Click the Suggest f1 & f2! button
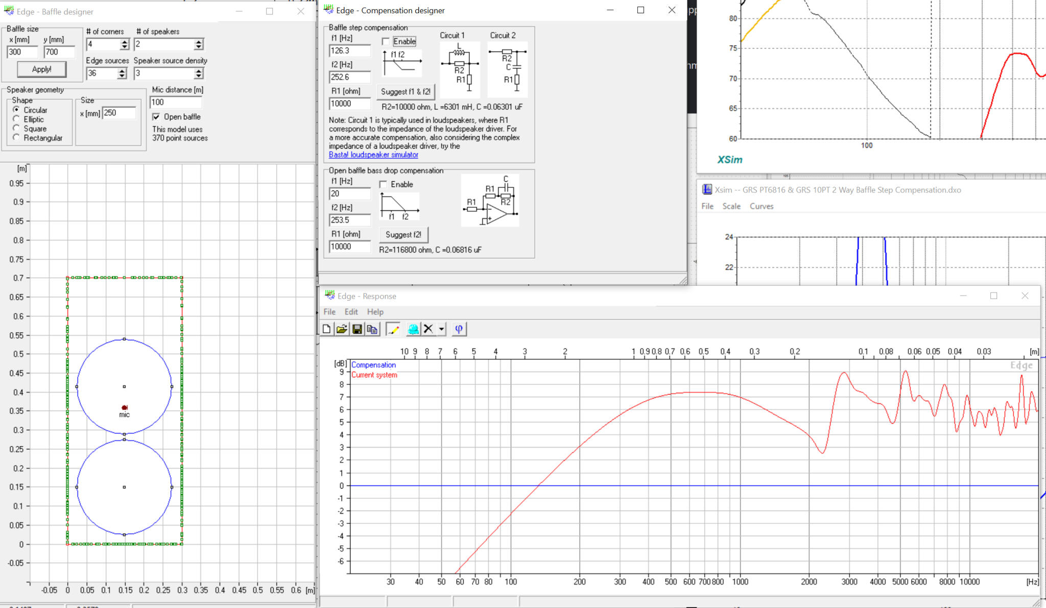The image size is (1046, 608). pos(406,91)
